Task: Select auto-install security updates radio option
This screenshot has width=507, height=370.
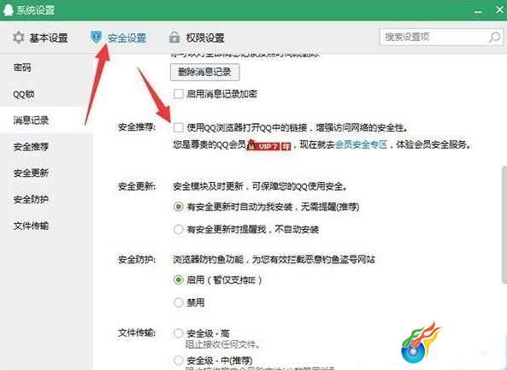Action: (178, 207)
